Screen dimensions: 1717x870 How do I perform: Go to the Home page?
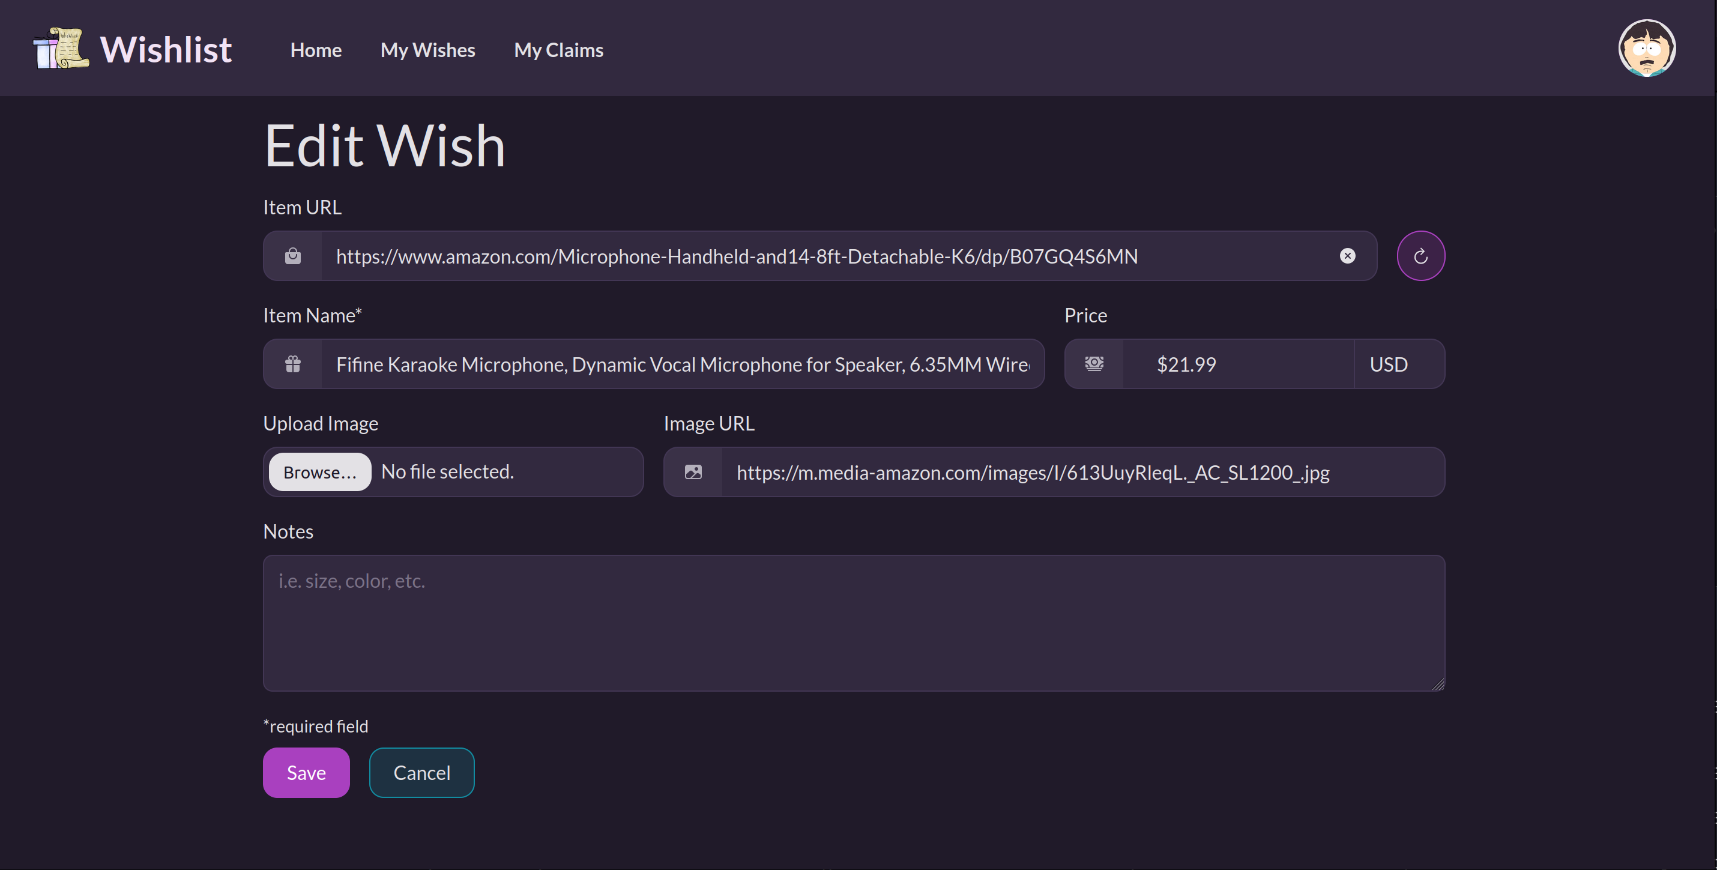click(316, 50)
